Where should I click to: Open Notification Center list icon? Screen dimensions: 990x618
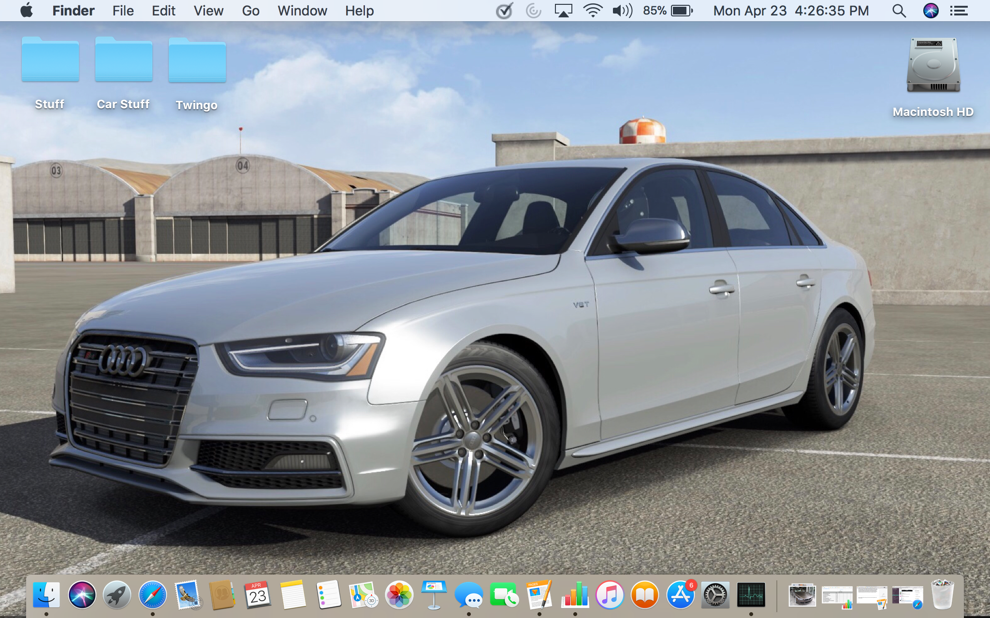pyautogui.click(x=959, y=11)
